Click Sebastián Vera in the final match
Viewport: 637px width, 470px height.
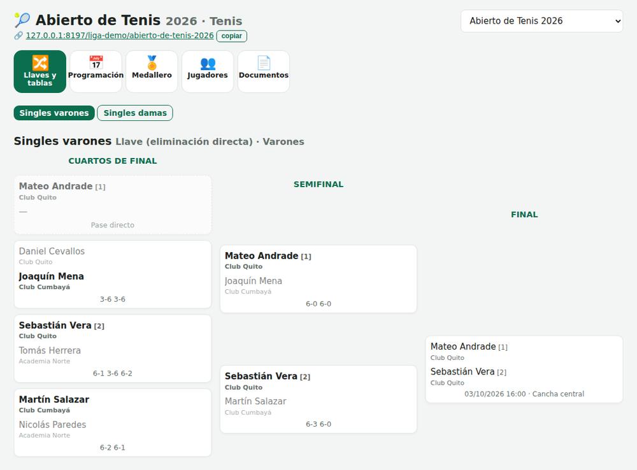pyautogui.click(x=462, y=372)
